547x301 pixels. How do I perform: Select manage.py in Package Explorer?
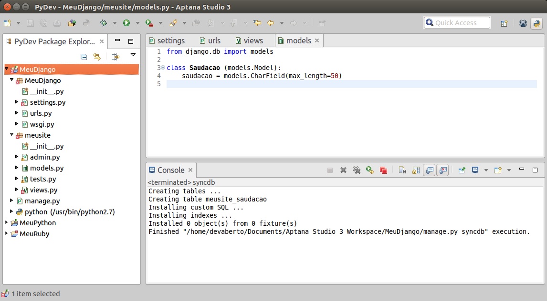coord(42,201)
